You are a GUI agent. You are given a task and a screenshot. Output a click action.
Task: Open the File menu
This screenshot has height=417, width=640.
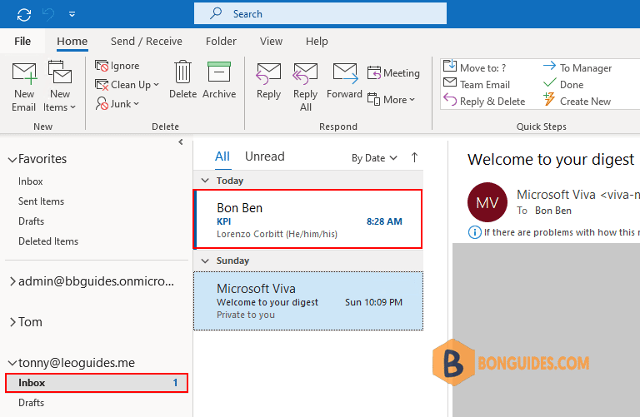click(22, 41)
